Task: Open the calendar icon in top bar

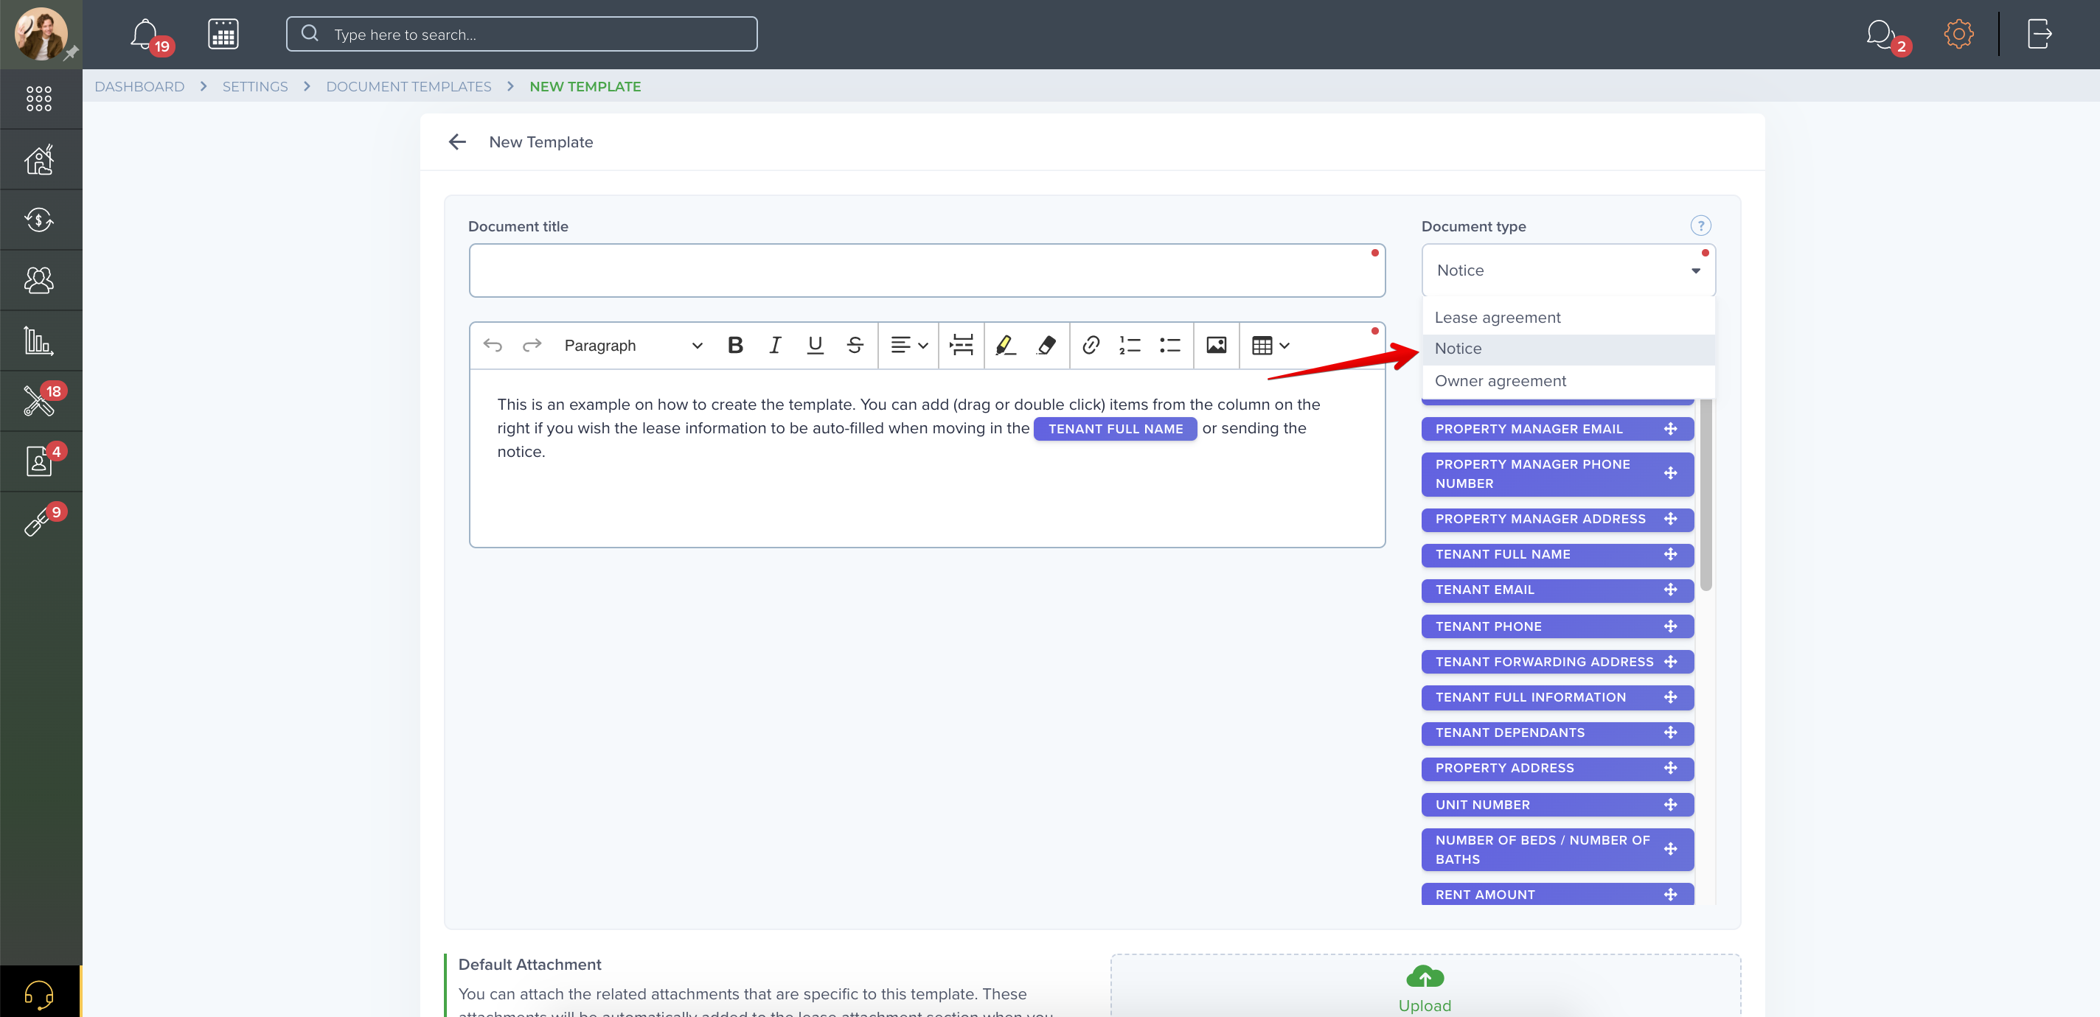Action: tap(223, 34)
